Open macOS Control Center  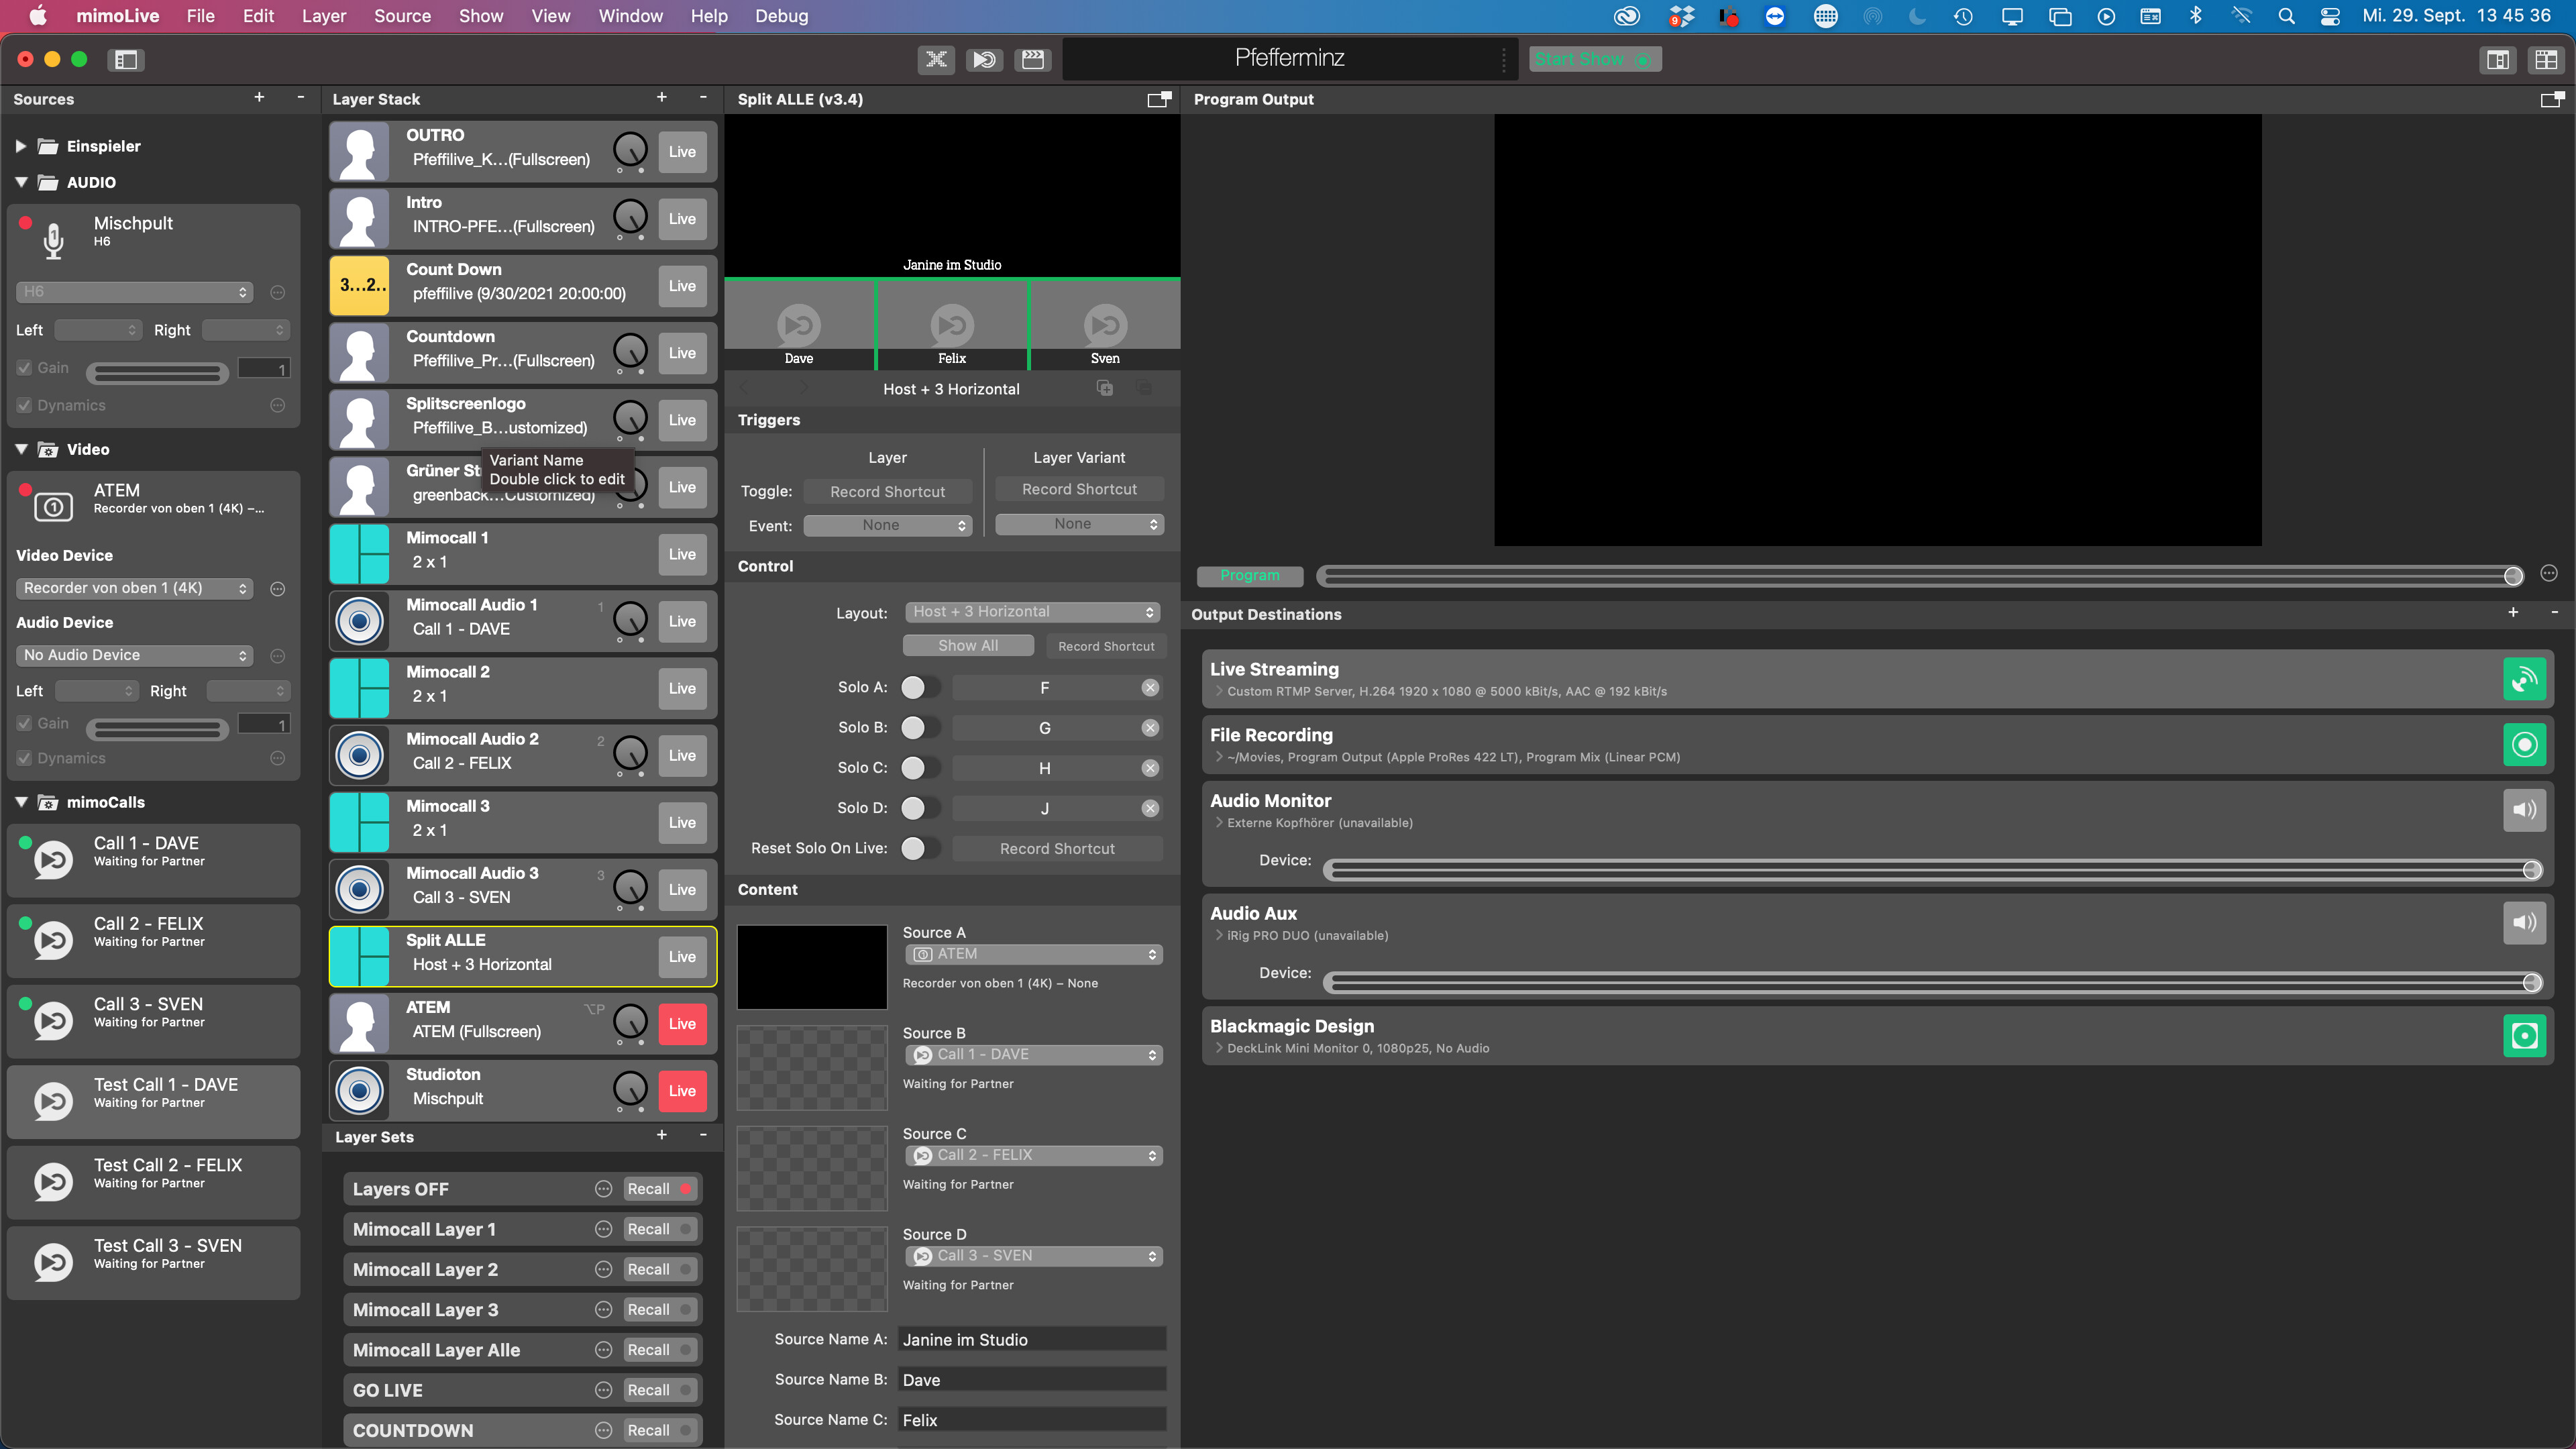point(2330,16)
